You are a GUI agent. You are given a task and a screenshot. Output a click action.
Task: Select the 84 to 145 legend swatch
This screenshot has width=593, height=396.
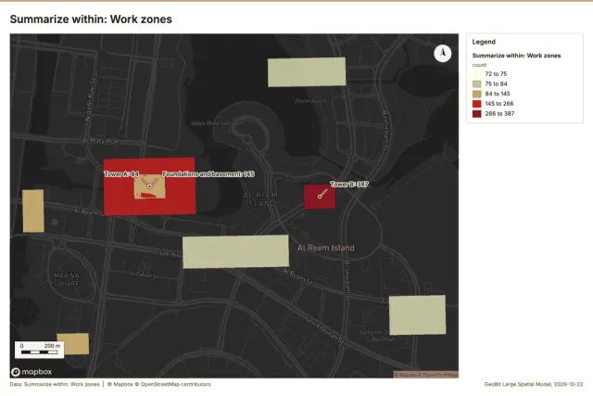point(477,94)
